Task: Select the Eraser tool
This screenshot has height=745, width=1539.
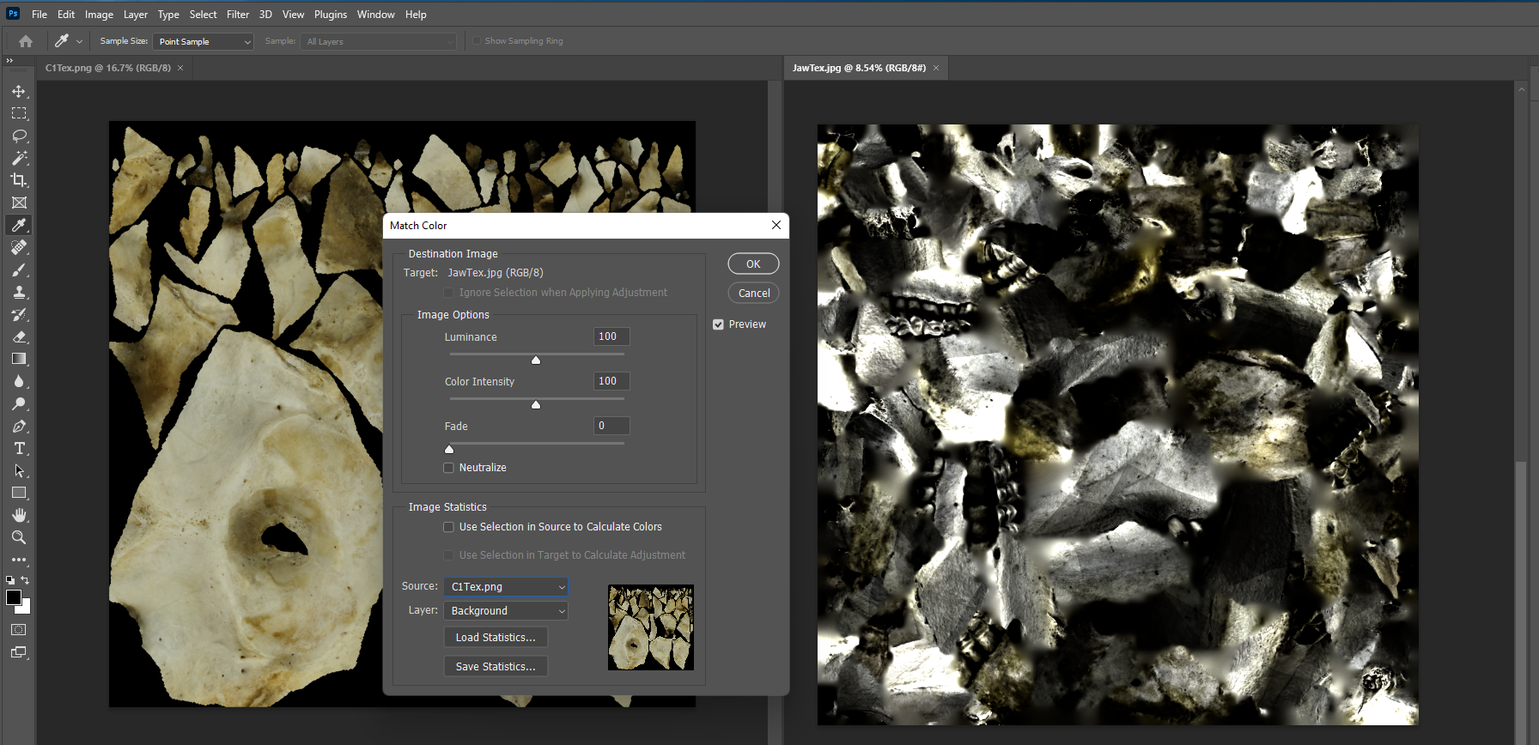Action: (19, 336)
